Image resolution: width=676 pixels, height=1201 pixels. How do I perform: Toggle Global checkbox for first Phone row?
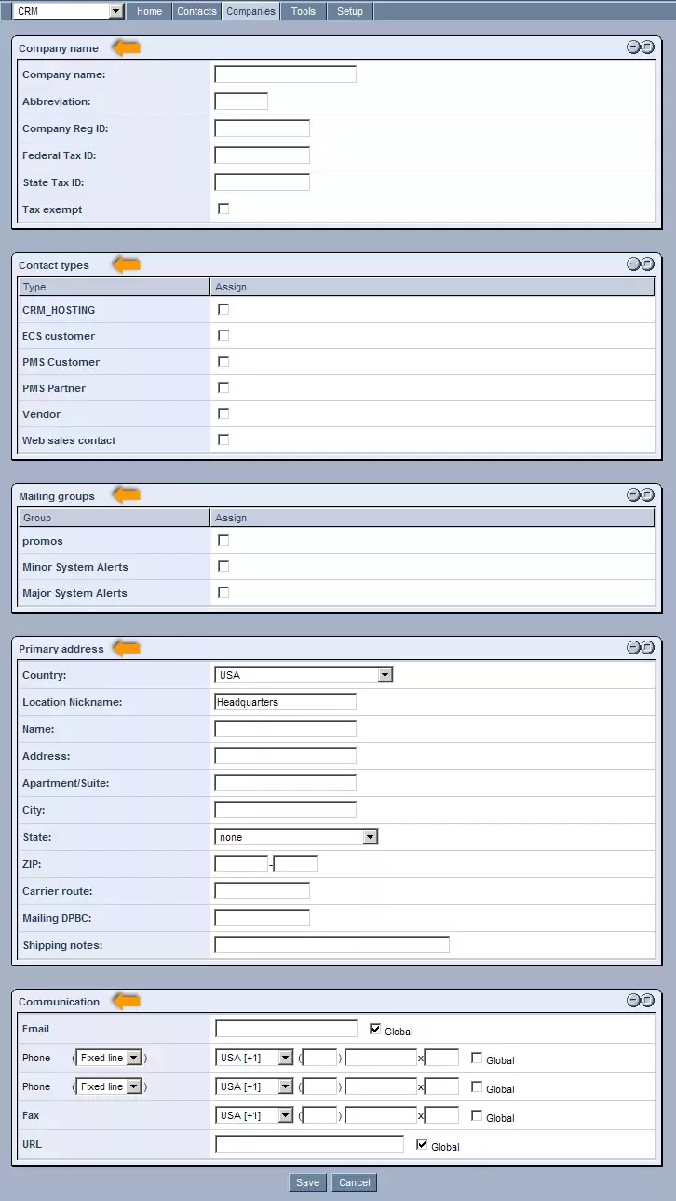coord(478,1058)
